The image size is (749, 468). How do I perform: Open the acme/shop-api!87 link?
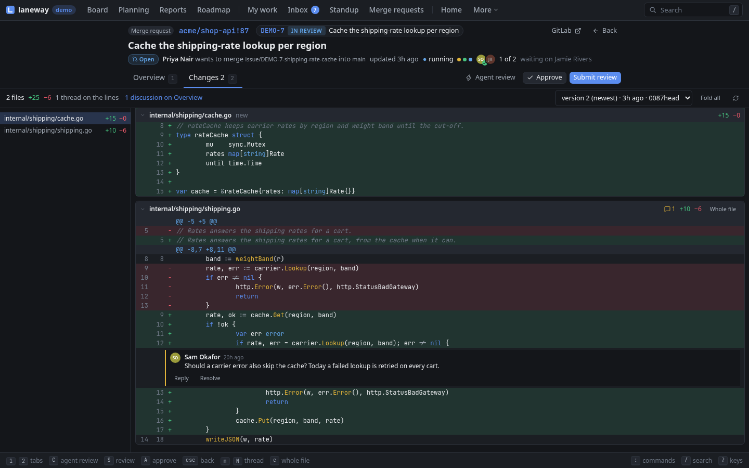point(214,31)
